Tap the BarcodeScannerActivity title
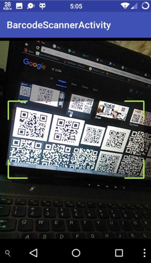Image resolution: width=151 pixels, height=263 pixels. 59,25
